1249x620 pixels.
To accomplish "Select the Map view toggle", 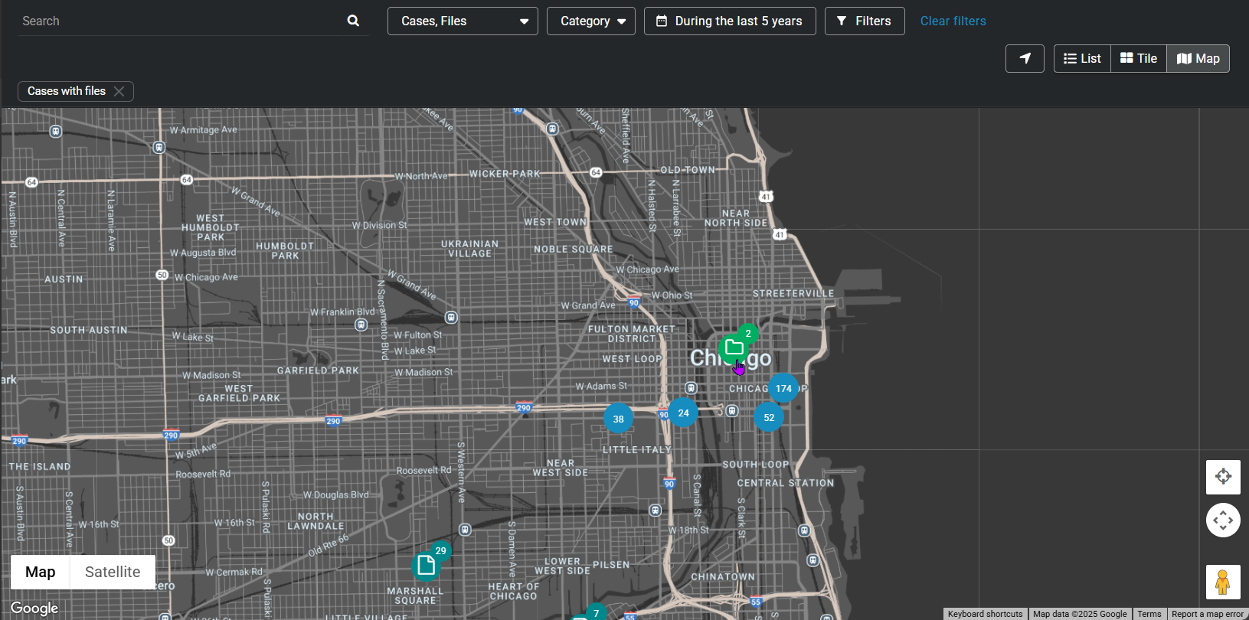I will [1198, 58].
